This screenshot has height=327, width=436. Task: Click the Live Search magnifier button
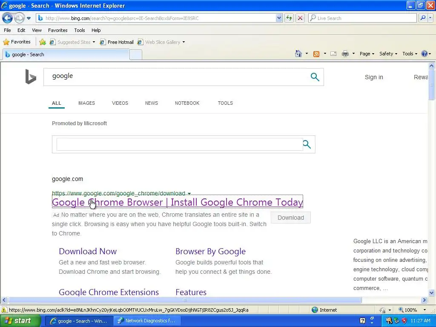423,18
